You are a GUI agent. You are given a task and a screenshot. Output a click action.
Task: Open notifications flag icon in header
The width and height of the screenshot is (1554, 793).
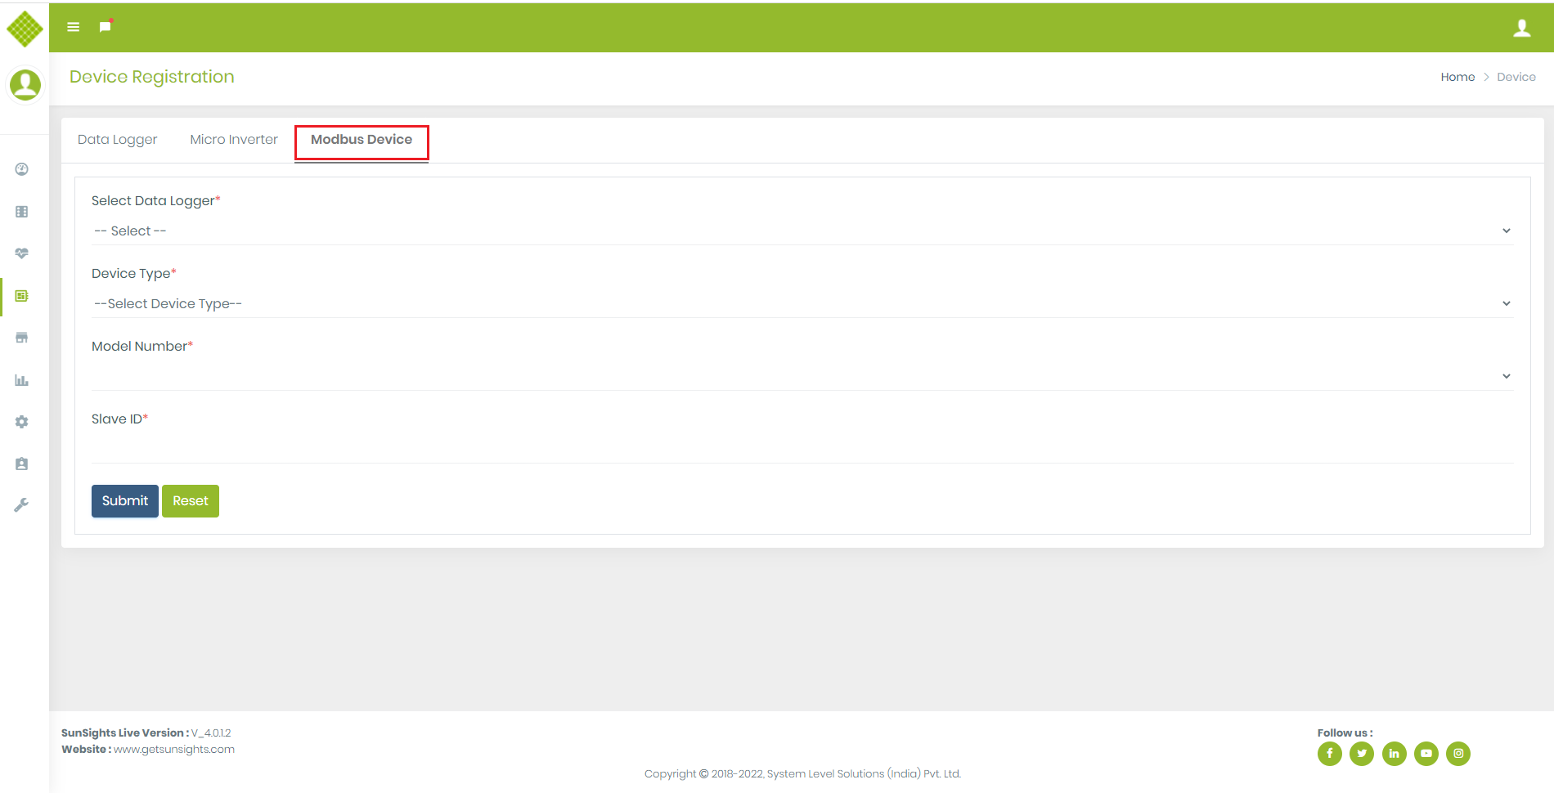coord(105,27)
